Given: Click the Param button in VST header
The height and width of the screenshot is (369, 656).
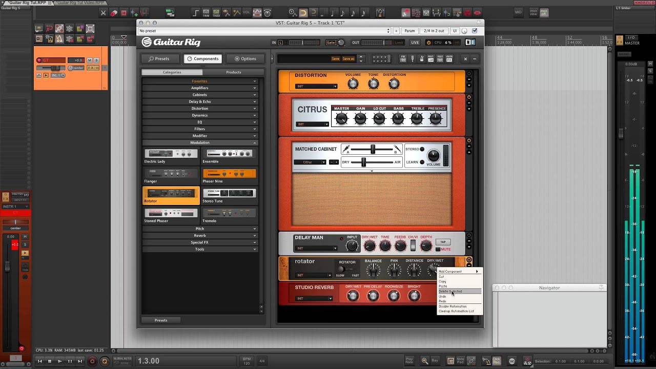Looking at the screenshot, I should click(x=409, y=31).
